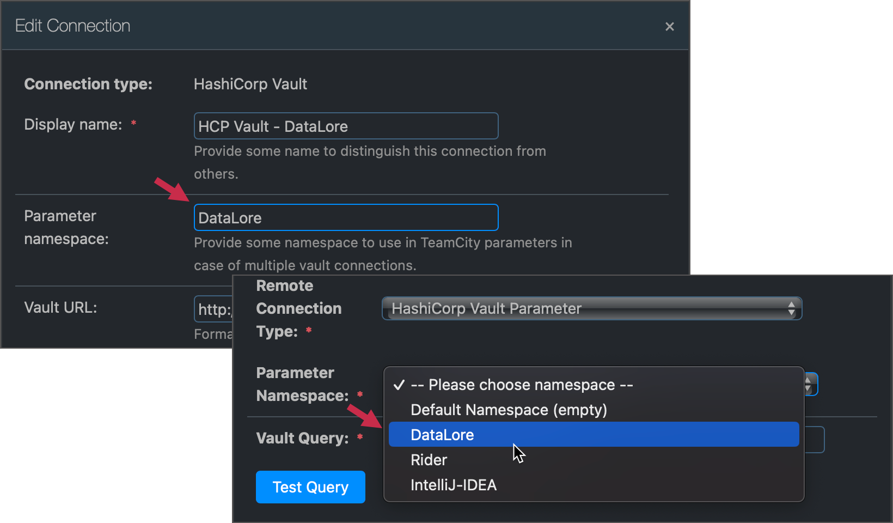This screenshot has width=893, height=523.
Task: Select the 'Please choose namespace' placeholder option
Action: point(522,385)
